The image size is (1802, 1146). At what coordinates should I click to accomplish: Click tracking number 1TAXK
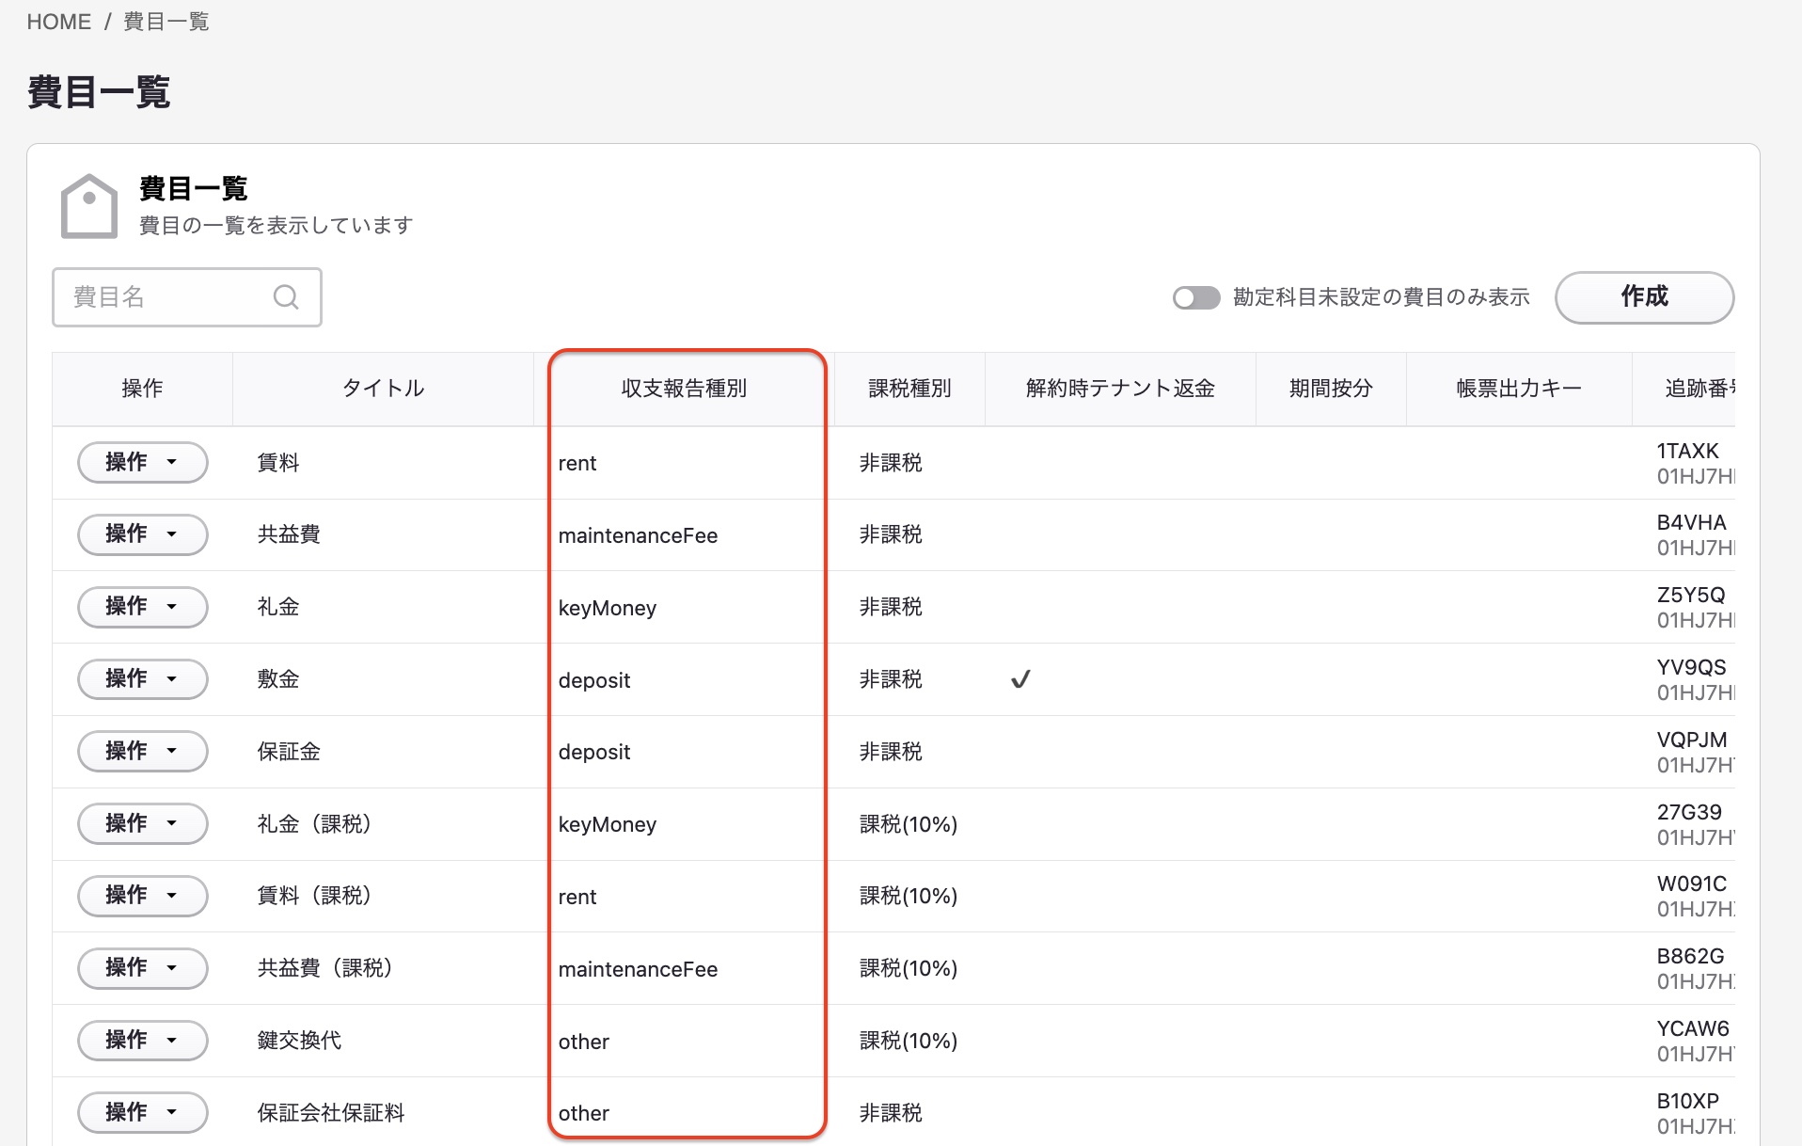tap(1687, 451)
